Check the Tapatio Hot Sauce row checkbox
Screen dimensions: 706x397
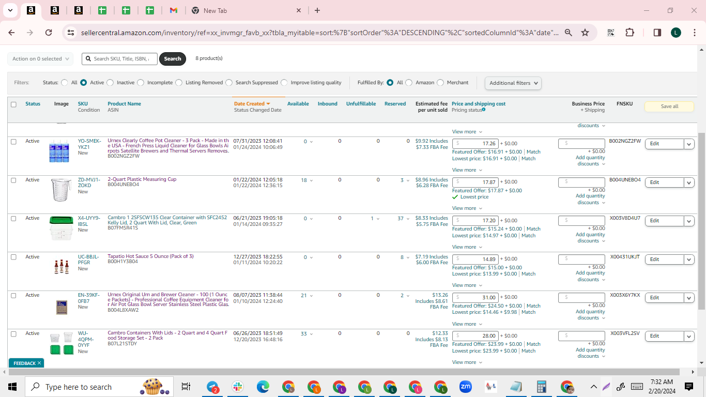pos(13,257)
